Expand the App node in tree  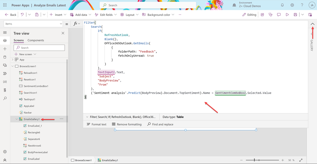13,59
